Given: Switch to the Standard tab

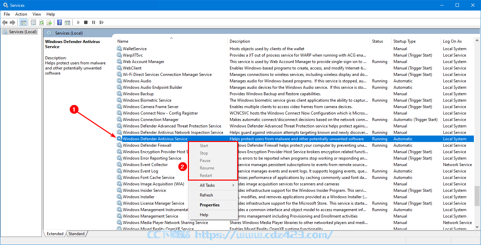Looking at the screenshot, I should pyautogui.click(x=77, y=234).
